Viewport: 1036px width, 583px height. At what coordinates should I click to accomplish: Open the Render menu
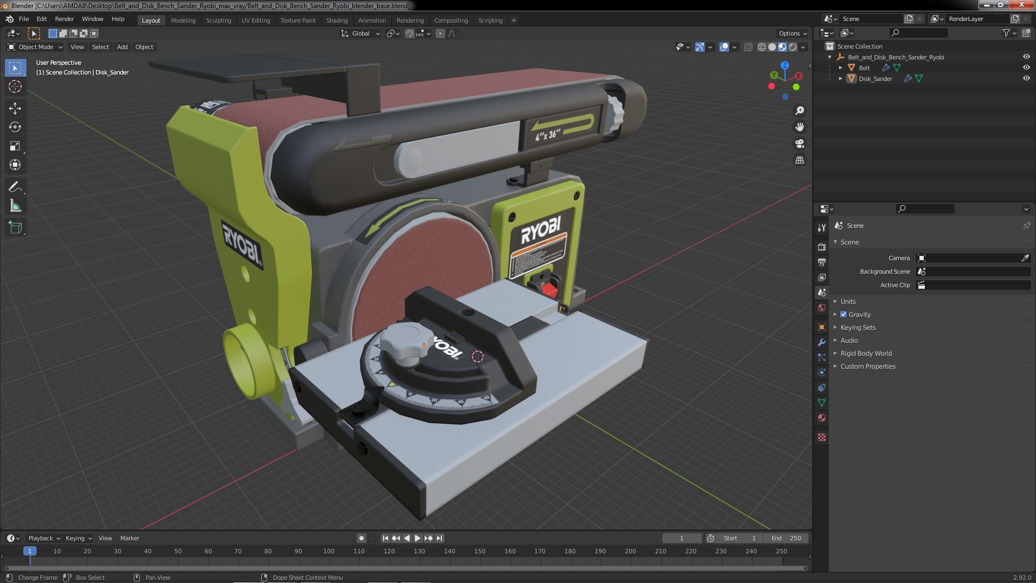[64, 19]
